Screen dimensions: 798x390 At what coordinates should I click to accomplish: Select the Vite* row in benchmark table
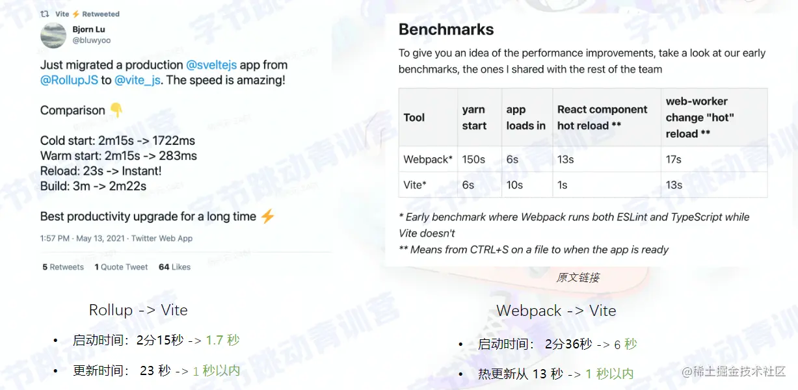tap(583, 185)
